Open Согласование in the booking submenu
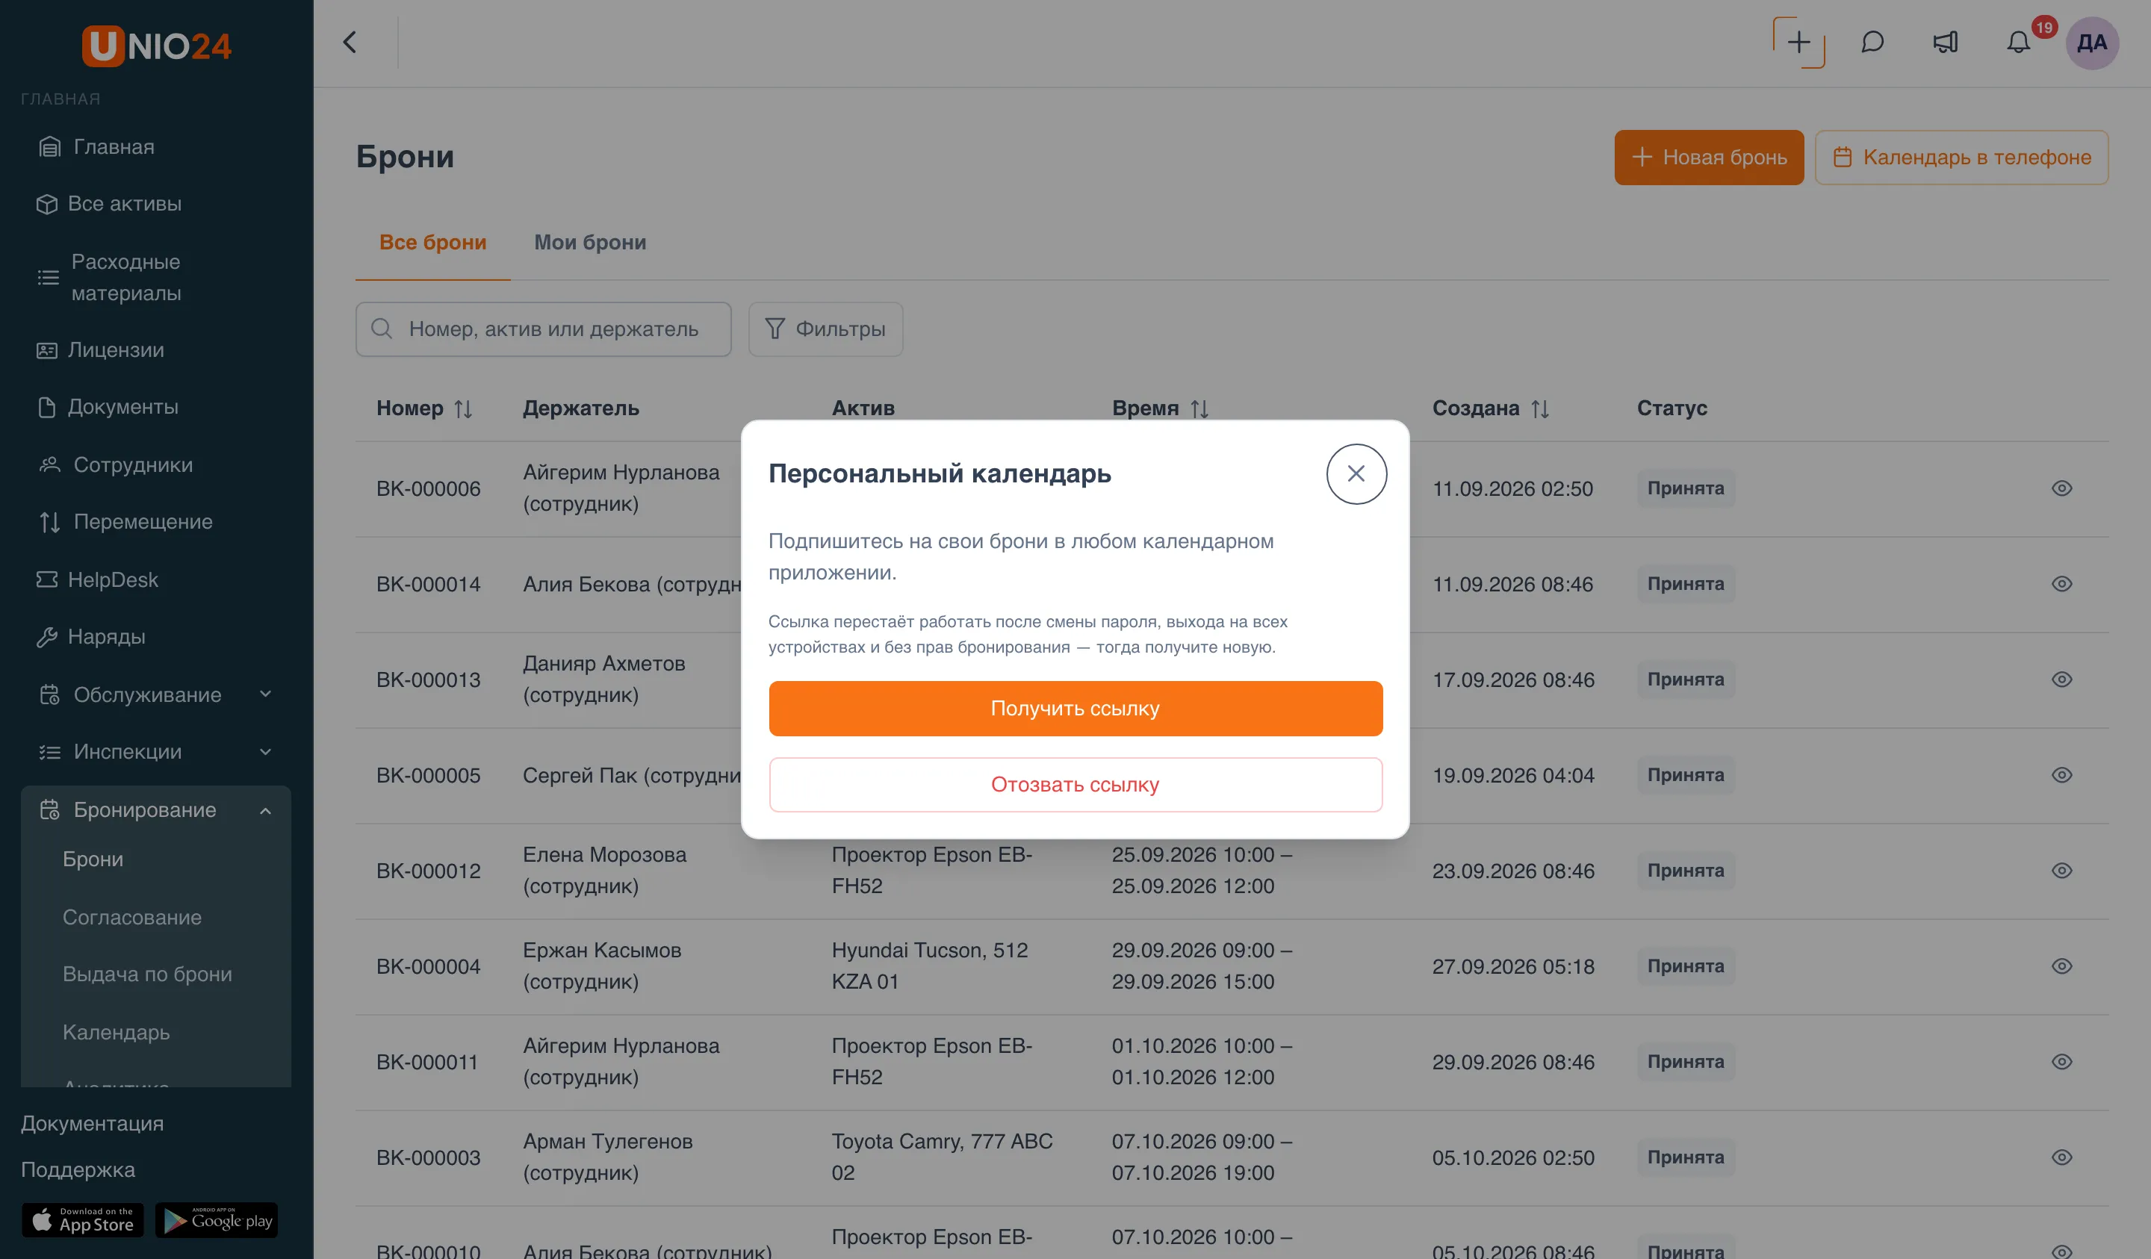Screen dimensions: 2151x1259 coord(132,917)
